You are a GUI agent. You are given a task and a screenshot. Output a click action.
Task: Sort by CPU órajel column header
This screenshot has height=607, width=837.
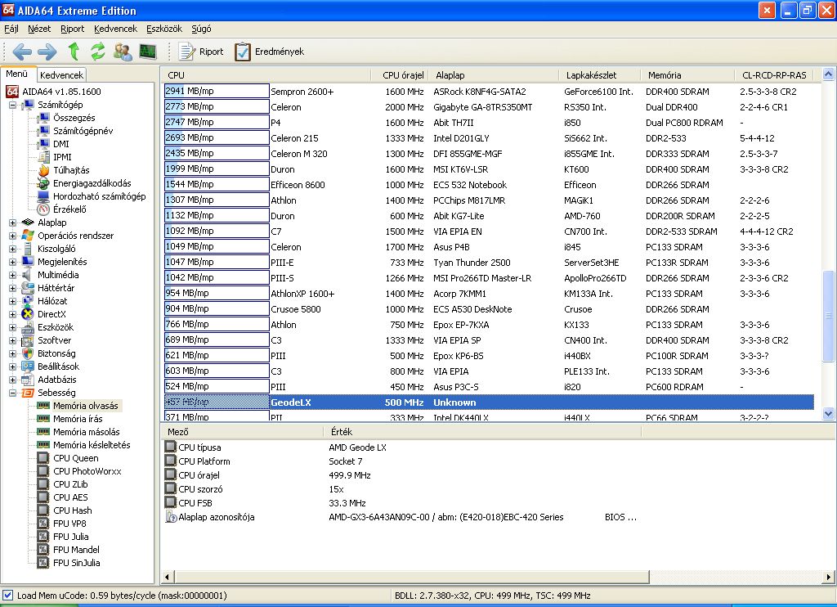point(402,75)
